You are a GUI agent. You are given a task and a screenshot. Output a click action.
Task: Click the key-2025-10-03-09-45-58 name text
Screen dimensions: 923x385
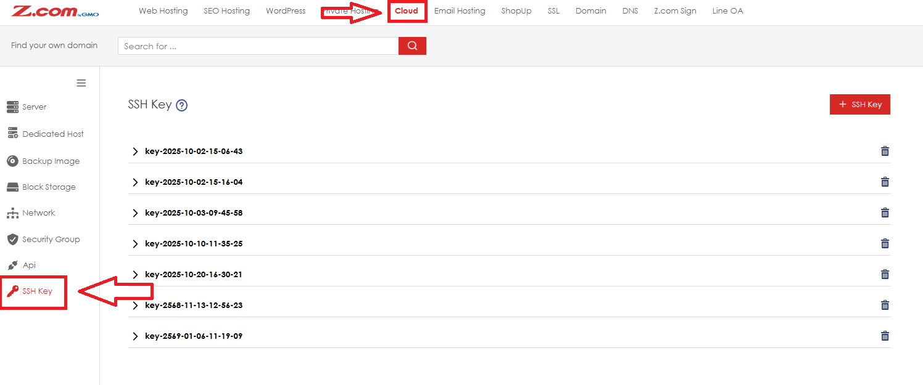(x=194, y=213)
